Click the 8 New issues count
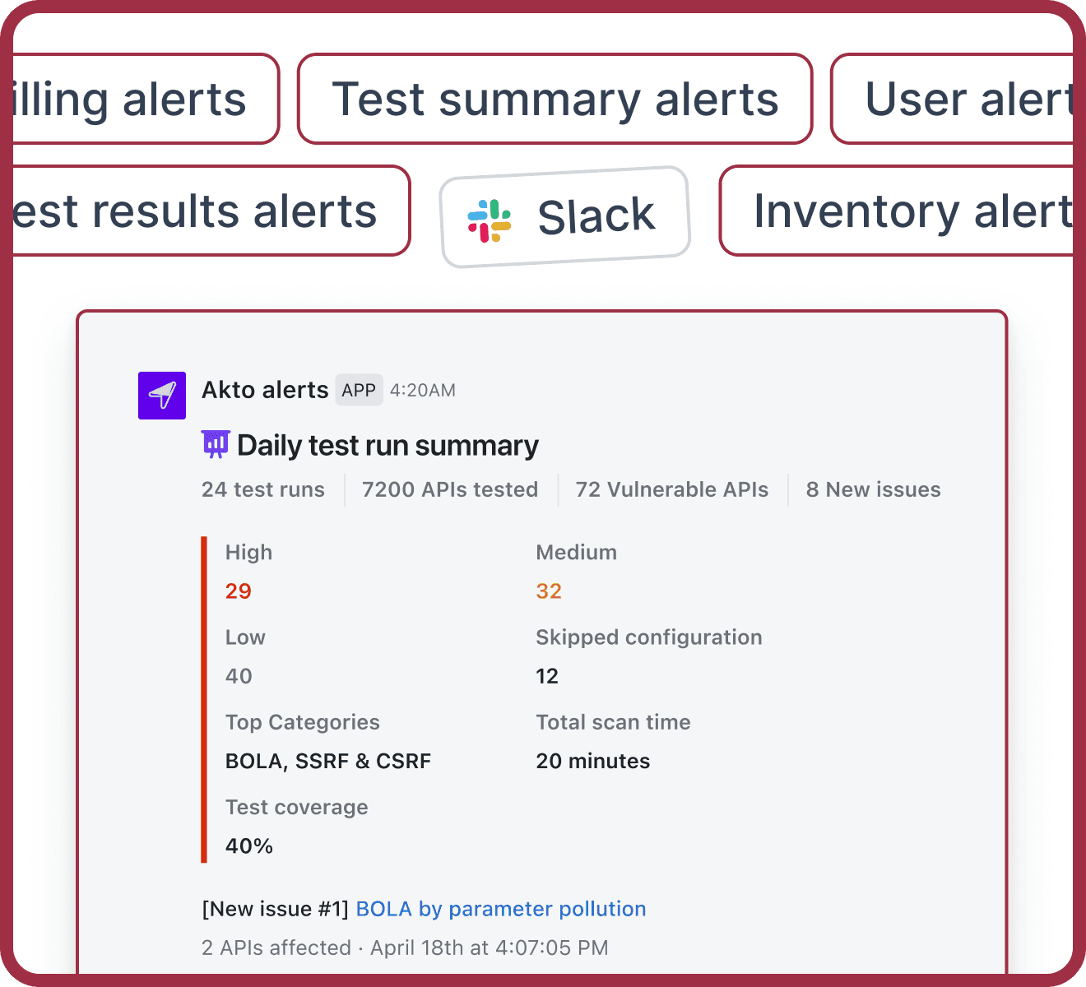This screenshot has width=1086, height=987. point(873,489)
